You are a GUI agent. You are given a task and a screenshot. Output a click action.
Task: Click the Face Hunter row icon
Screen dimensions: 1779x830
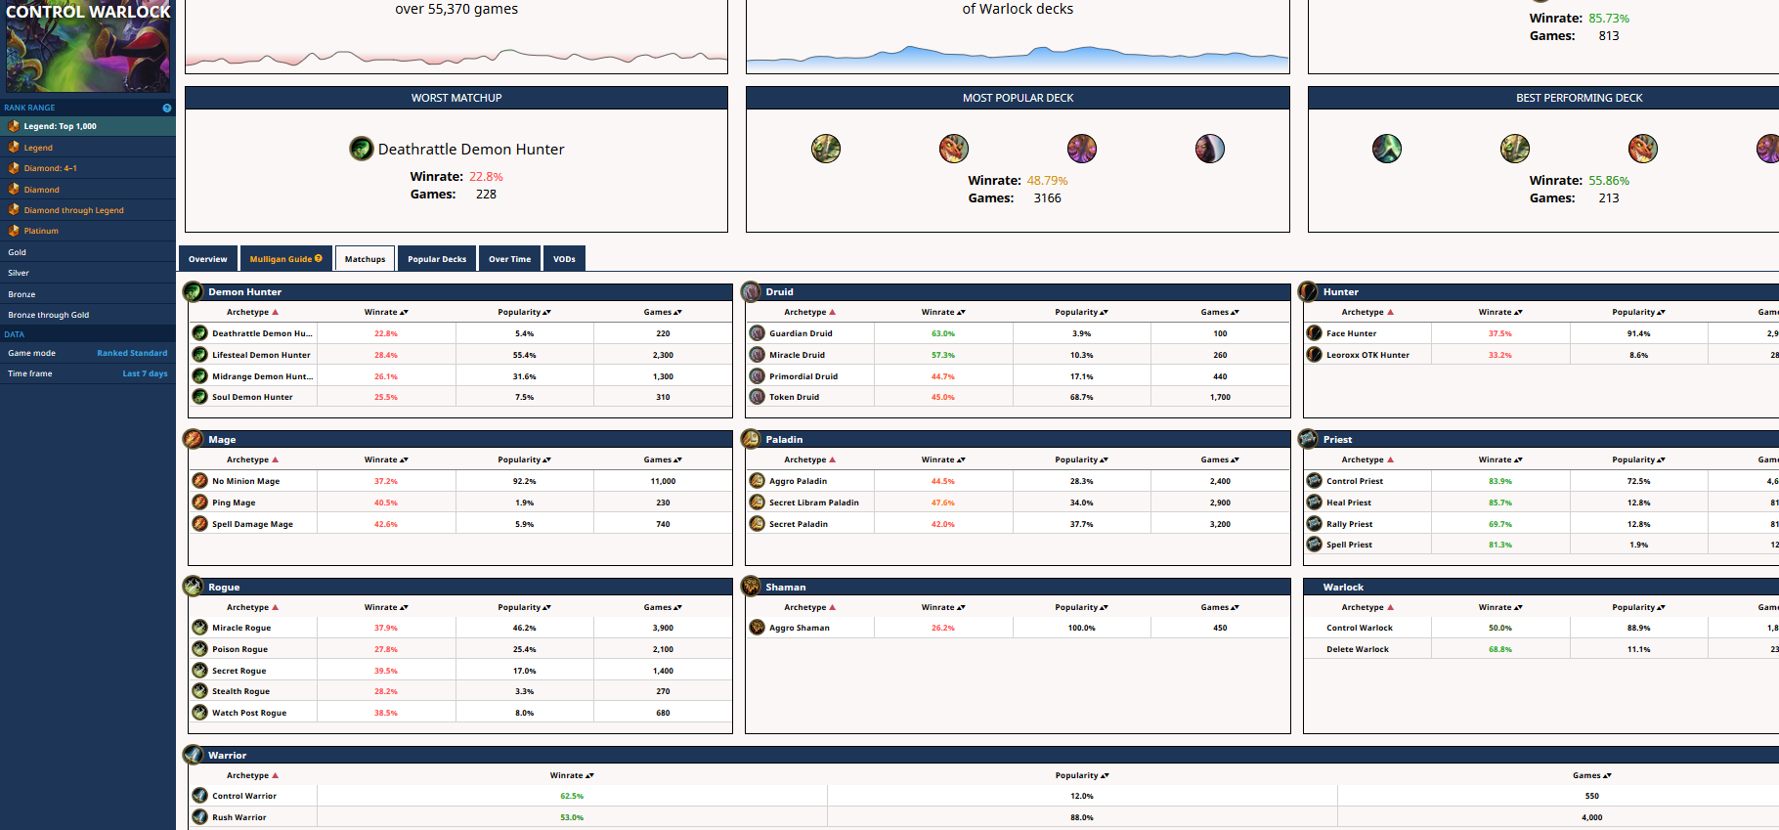(1315, 333)
